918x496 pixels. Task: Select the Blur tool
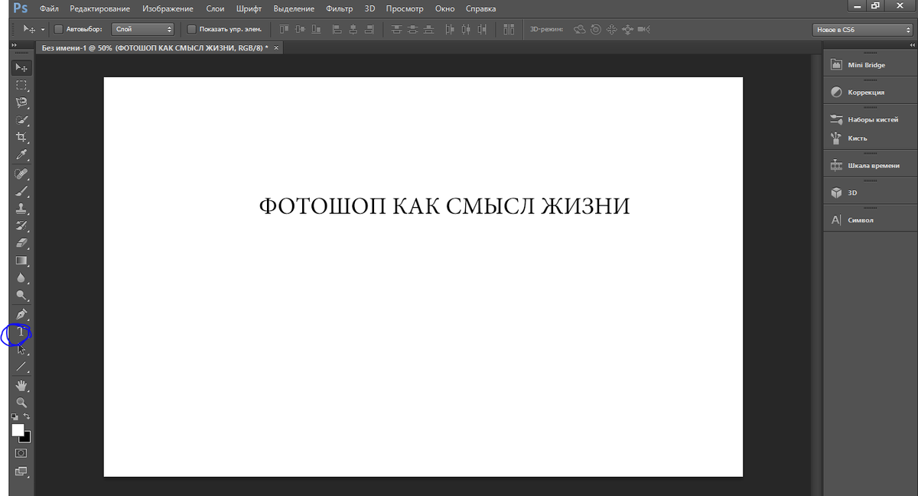pyautogui.click(x=21, y=278)
